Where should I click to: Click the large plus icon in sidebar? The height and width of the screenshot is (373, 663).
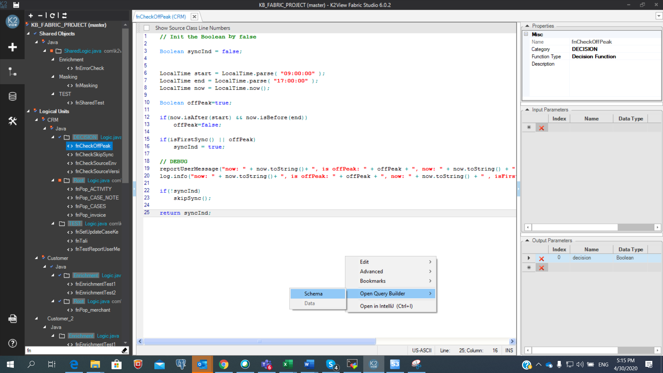click(12, 47)
